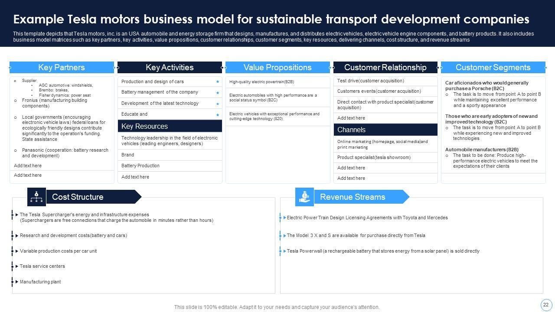Click 'High-quality electric powertrain(B2B)' row
555x312 pixels.
pos(277,82)
